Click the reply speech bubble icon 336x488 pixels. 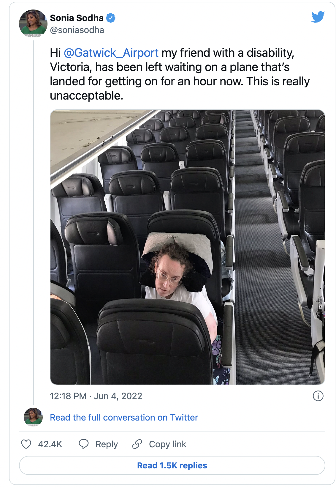83,444
